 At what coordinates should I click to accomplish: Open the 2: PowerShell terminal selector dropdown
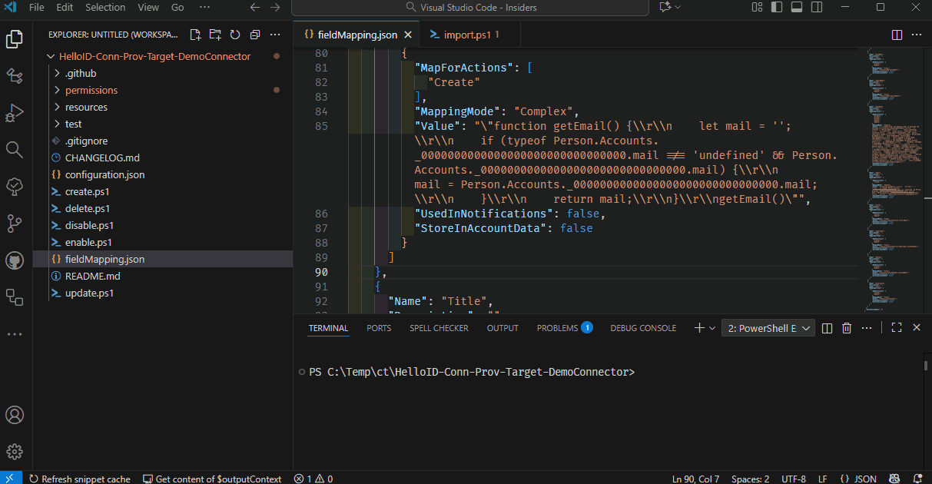click(768, 328)
